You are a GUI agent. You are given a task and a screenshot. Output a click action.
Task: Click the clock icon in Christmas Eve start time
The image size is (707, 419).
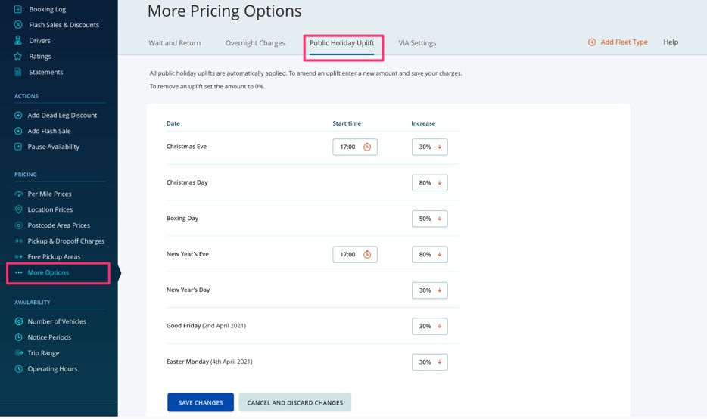pos(367,147)
